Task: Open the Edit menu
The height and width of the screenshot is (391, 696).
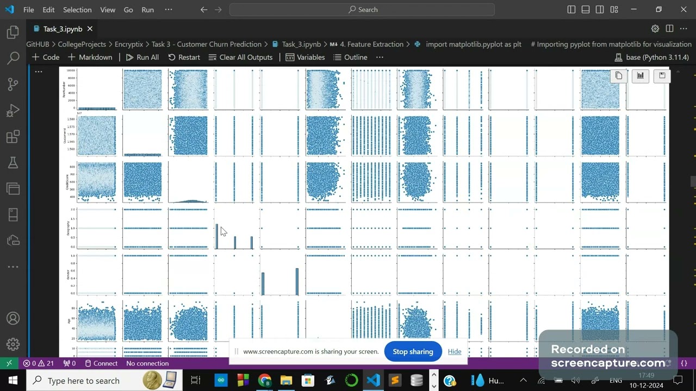Action: 48,10
